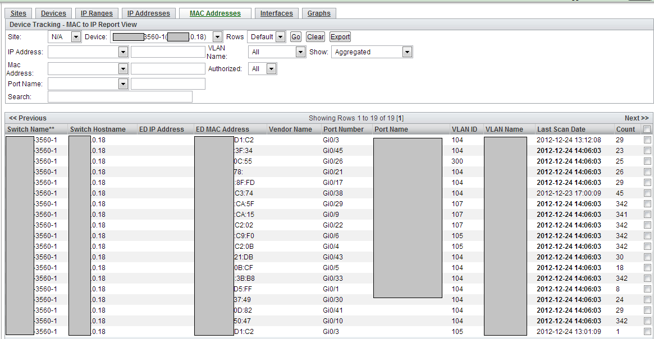Screen dimensions: 654x339
Task: Open the Devices tab
Action: [53, 13]
